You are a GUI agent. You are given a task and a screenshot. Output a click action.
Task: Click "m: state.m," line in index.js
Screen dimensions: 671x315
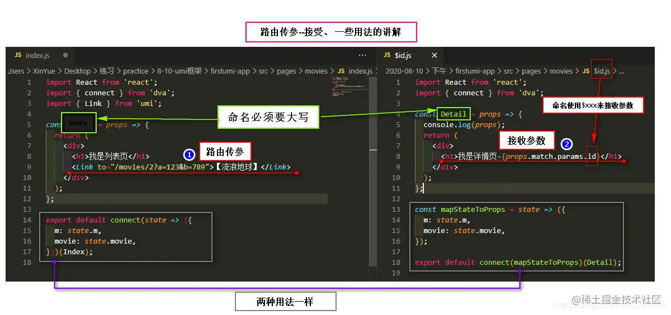(x=78, y=230)
